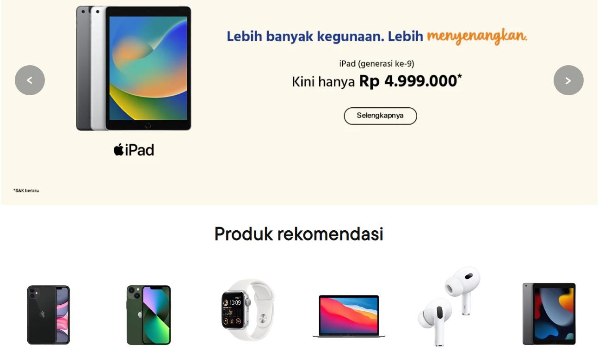598x363 pixels.
Task: Open the green iPhone 13 product
Action: tap(148, 315)
